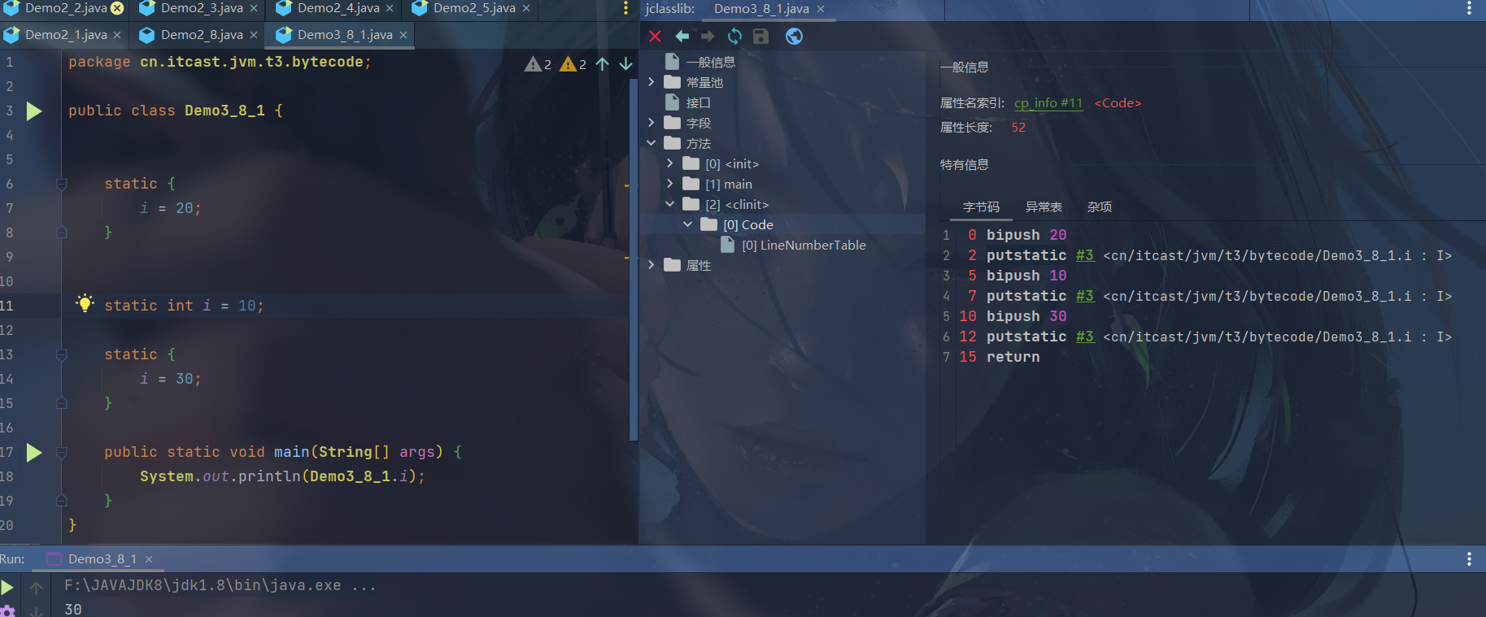Follow the #3 link on bytecode line 4

pyautogui.click(x=1085, y=296)
